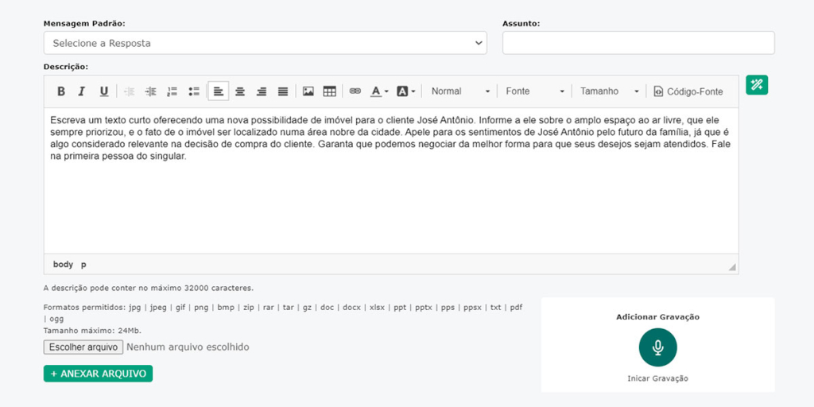
Task: Open the background color picker
Action: (406, 91)
